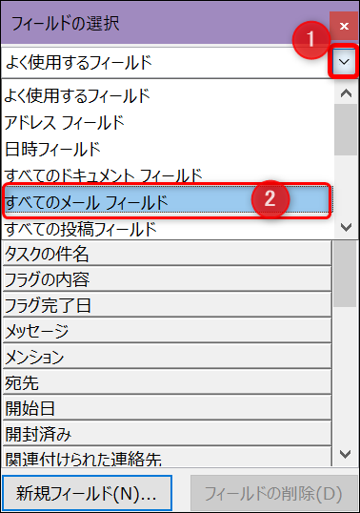Click dropdown list scroll up arrow
Screen dimensions: 360x513
346,93
